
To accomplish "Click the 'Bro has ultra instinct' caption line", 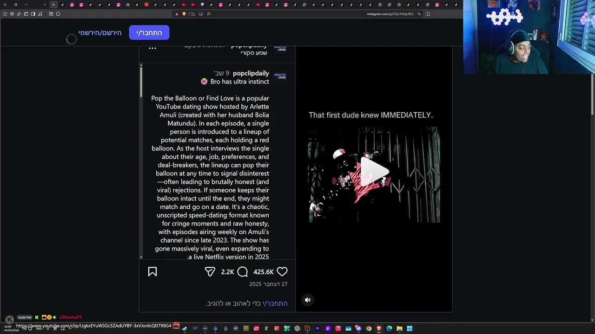I will click(x=235, y=82).
